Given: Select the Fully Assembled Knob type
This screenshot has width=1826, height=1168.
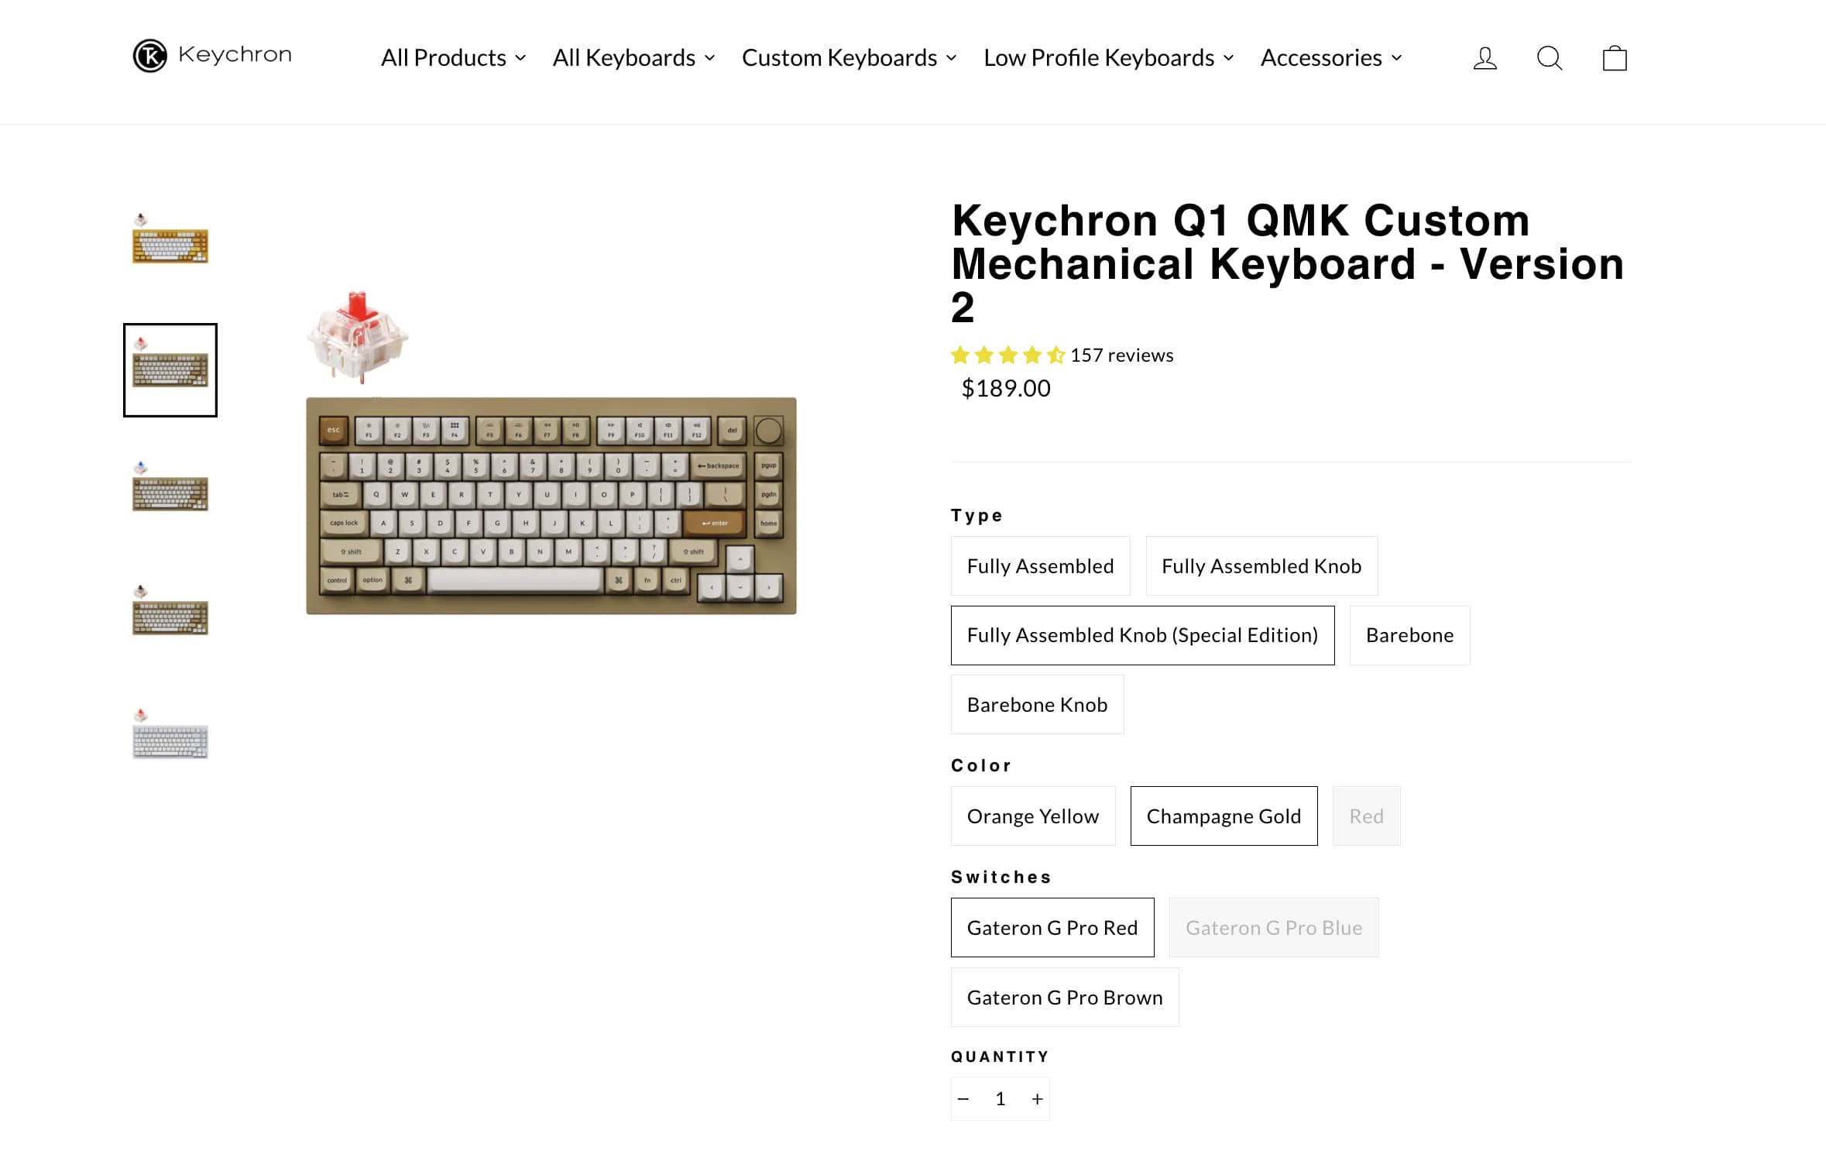Looking at the screenshot, I should [1261, 566].
